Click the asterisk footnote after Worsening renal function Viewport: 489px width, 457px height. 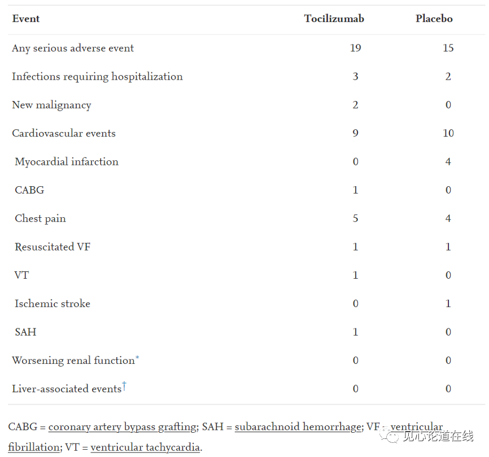(137, 358)
